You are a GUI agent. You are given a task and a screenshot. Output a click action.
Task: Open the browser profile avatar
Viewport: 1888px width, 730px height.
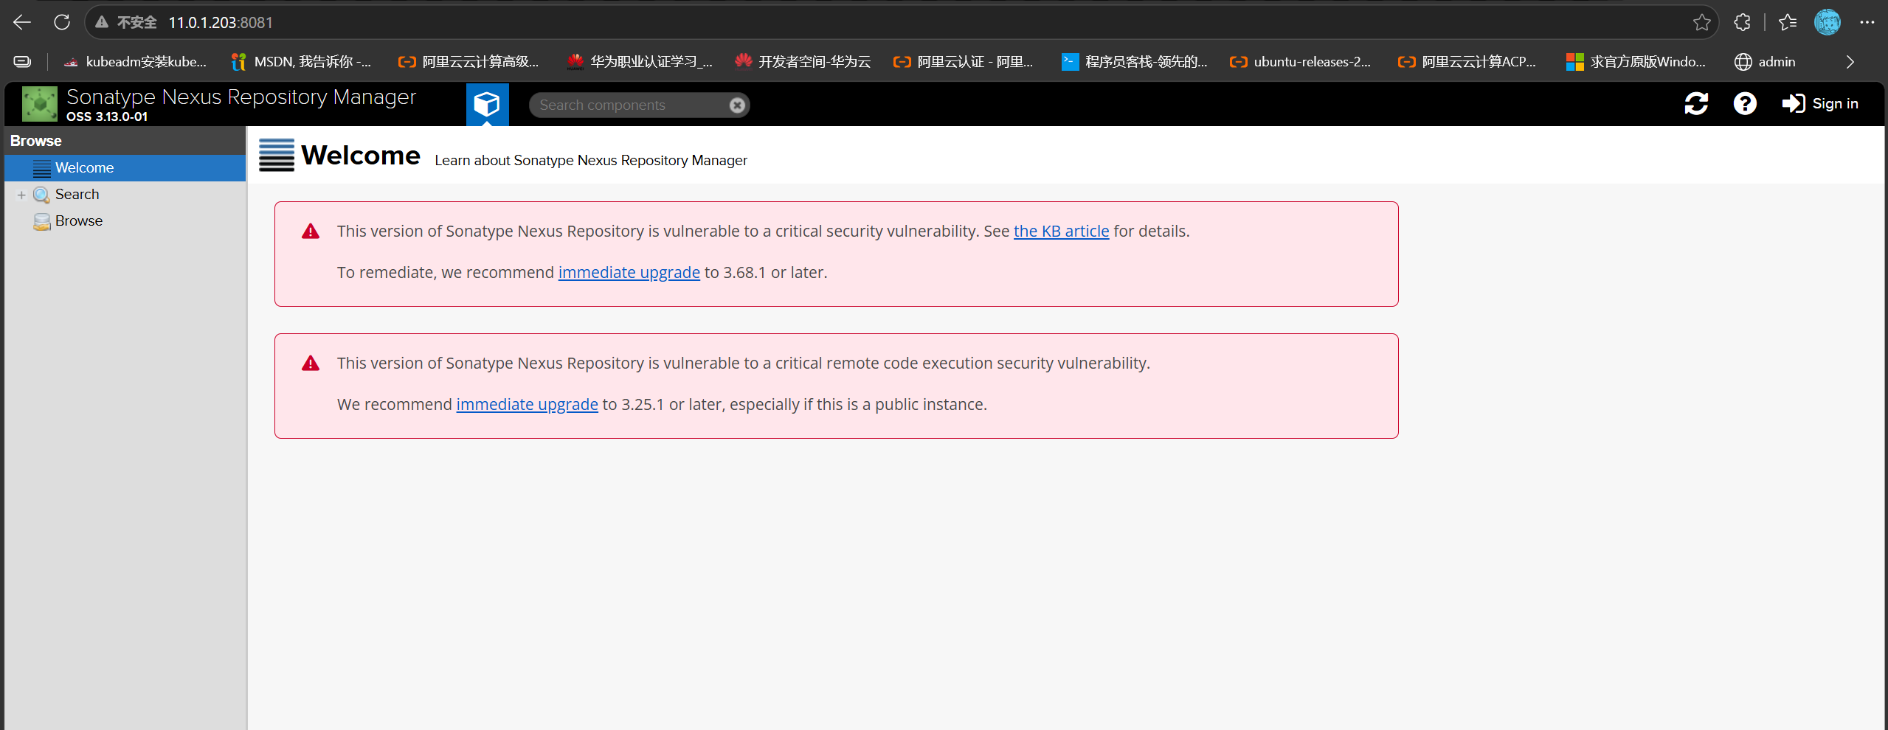click(x=1827, y=22)
